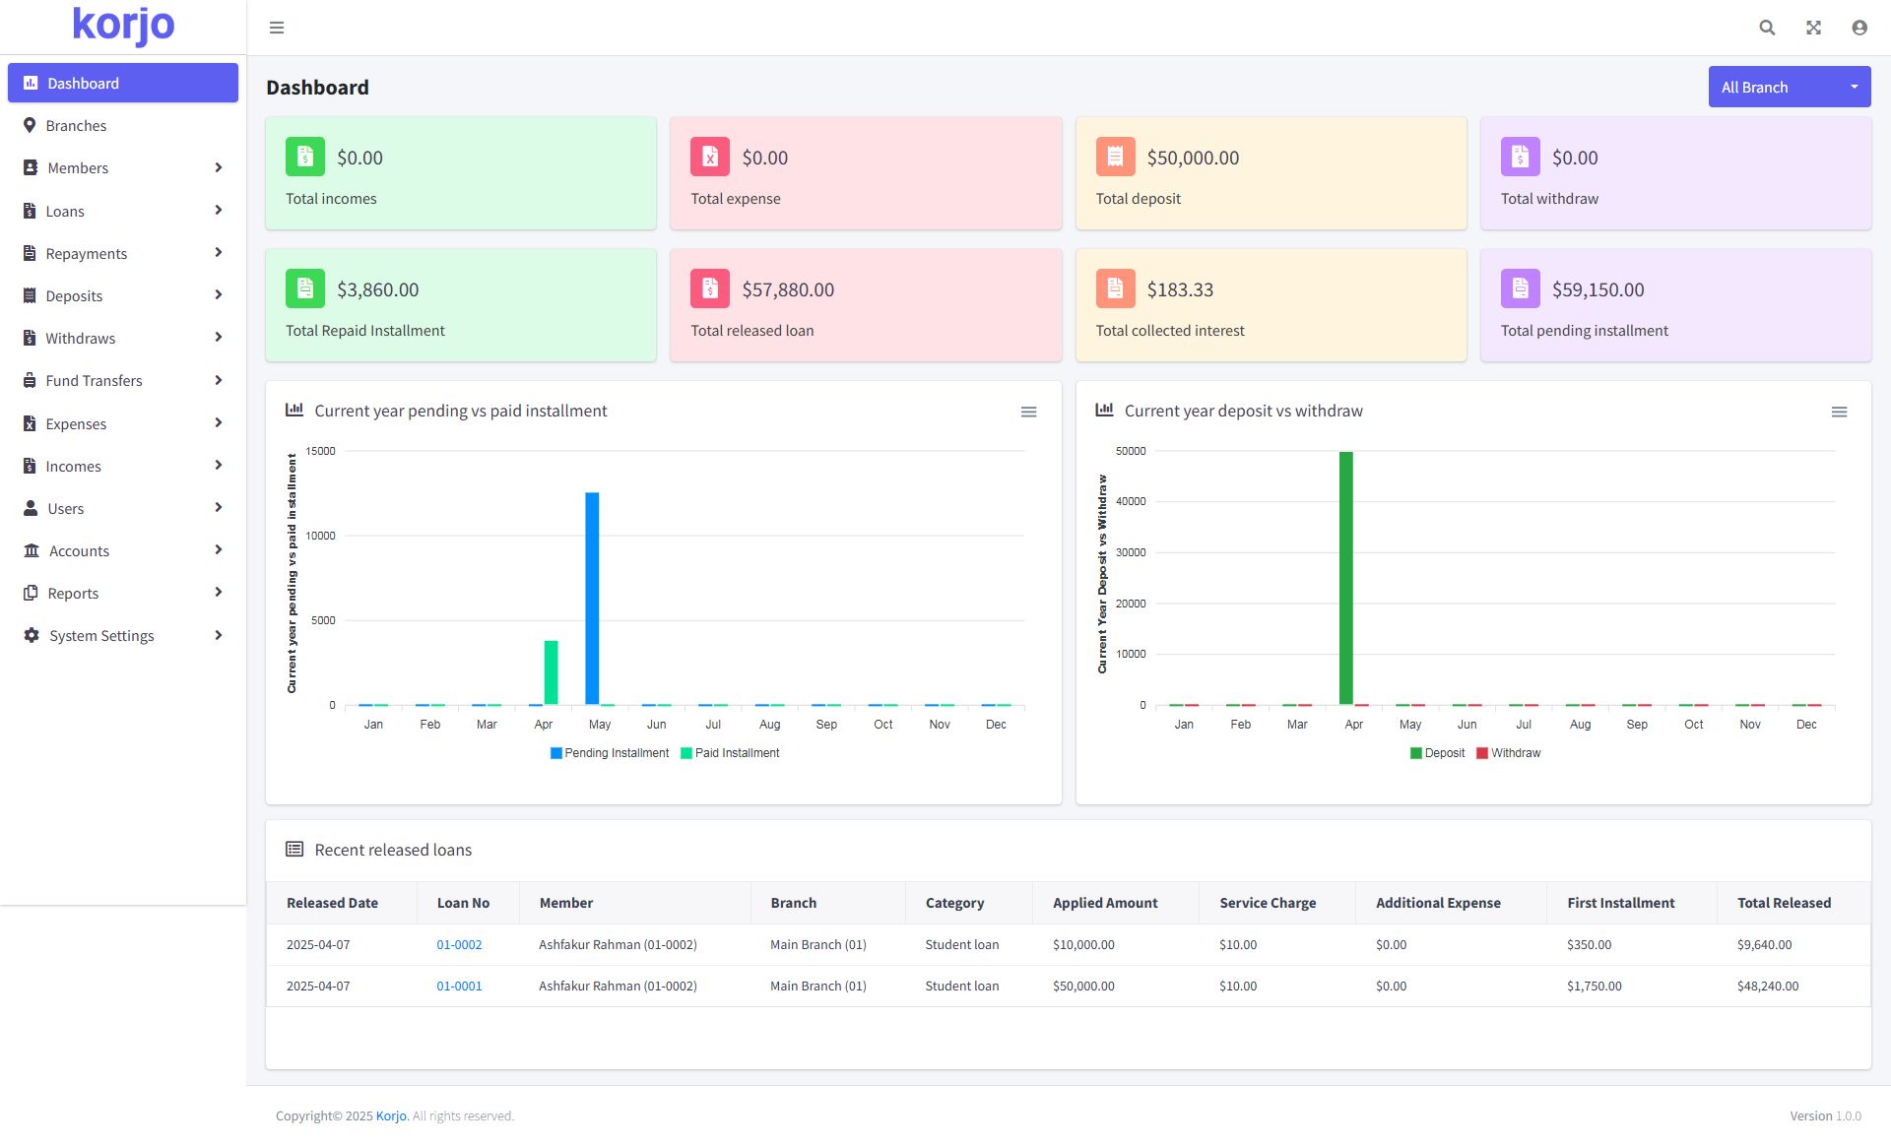Click the Total expense card icon
The width and height of the screenshot is (1891, 1146).
tap(709, 157)
